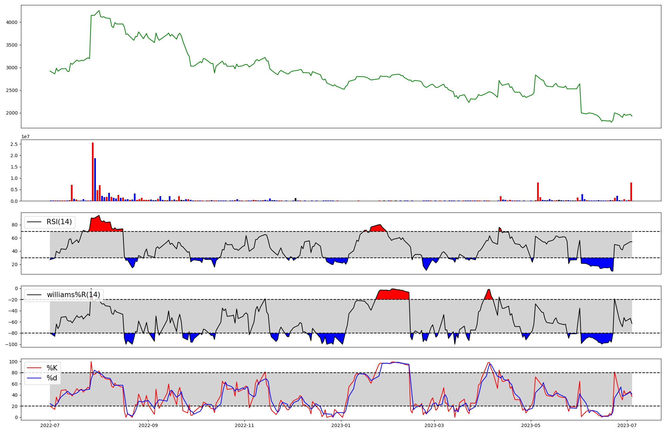Click the 2022-11 x-axis date label
This screenshot has height=433, width=666.
(x=244, y=425)
